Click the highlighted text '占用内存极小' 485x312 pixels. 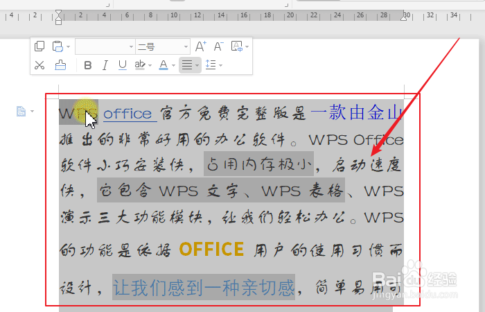pos(258,164)
